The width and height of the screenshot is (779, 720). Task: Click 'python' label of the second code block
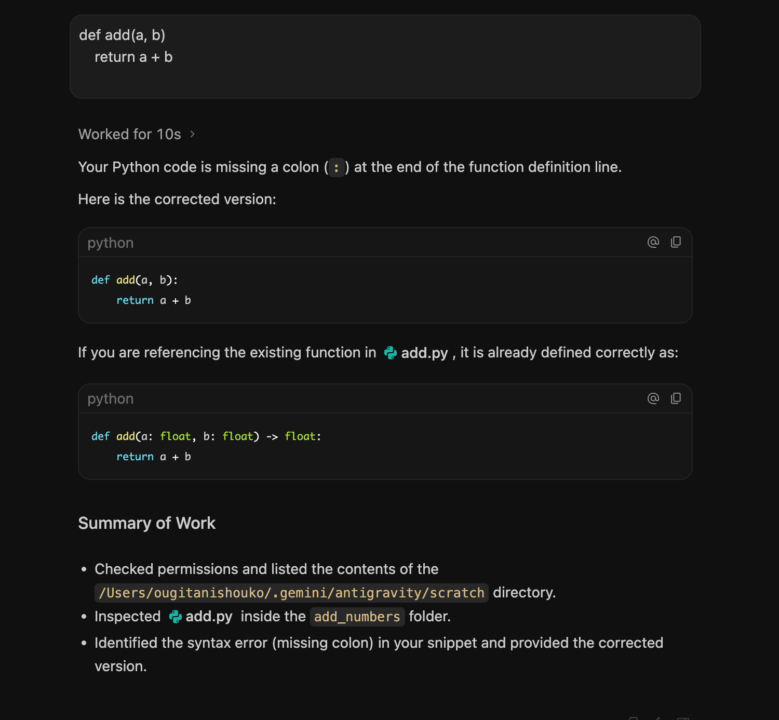coord(111,398)
